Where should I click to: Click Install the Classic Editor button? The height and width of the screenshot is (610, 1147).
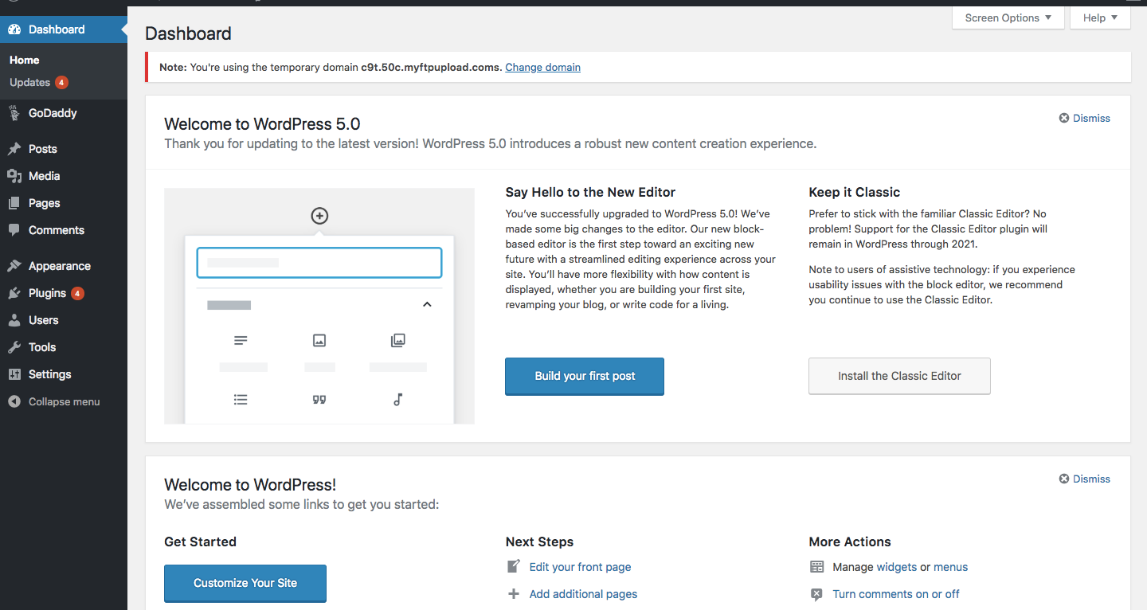click(x=899, y=376)
